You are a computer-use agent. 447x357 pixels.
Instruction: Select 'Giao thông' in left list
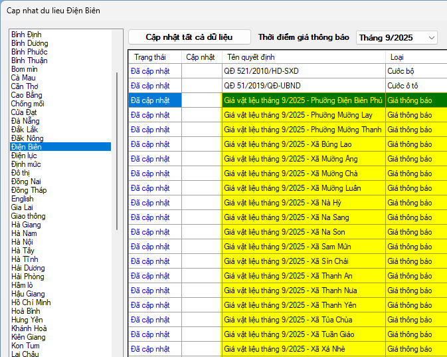point(28,216)
